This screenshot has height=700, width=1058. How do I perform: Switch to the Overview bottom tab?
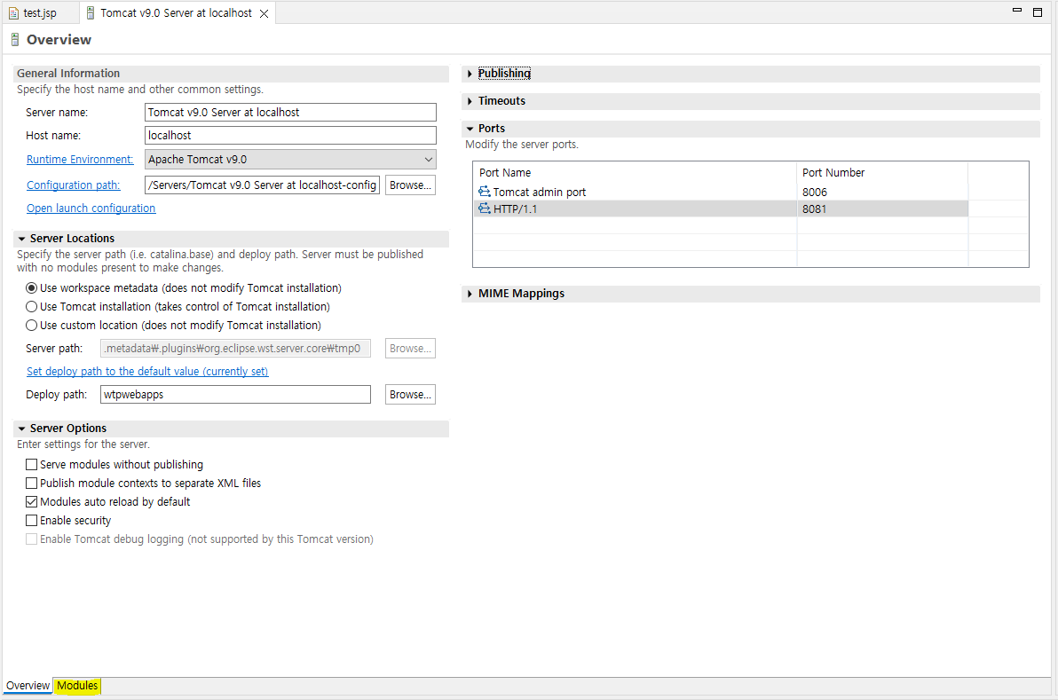click(28, 686)
